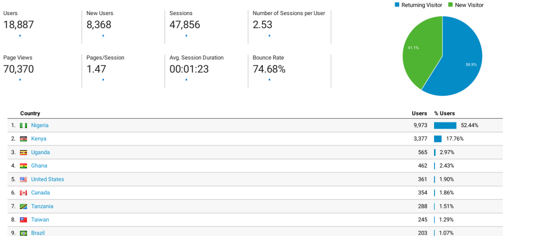Click the United States flag icon
The width and height of the screenshot is (533, 236).
click(x=23, y=179)
